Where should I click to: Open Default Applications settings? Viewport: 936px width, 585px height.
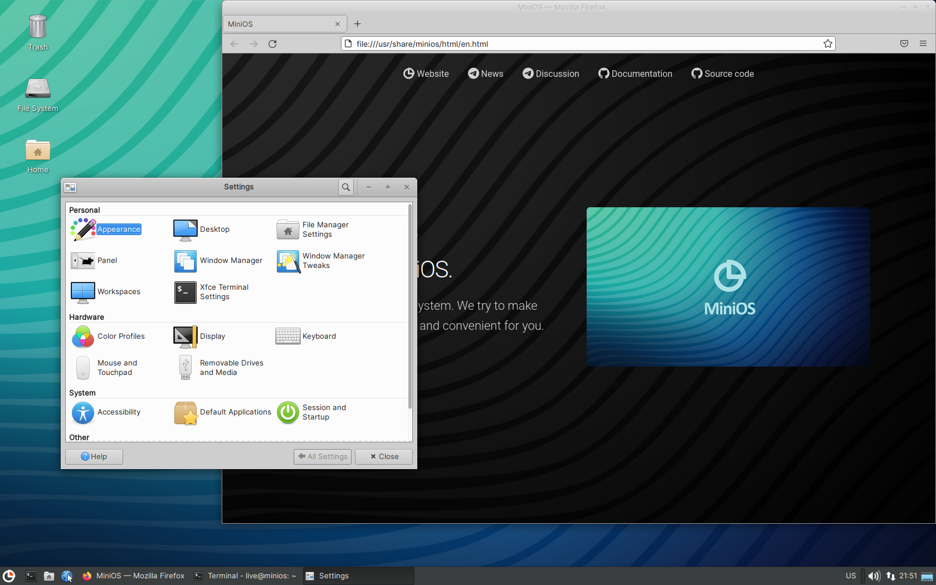click(222, 412)
